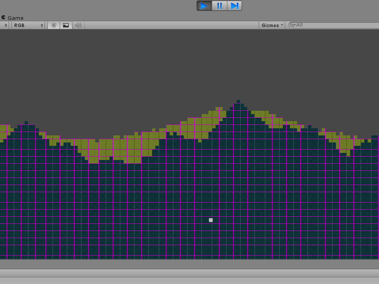Toggle the sun-shaped brightness icon
This screenshot has width=379, height=284.
pyautogui.click(x=54, y=25)
